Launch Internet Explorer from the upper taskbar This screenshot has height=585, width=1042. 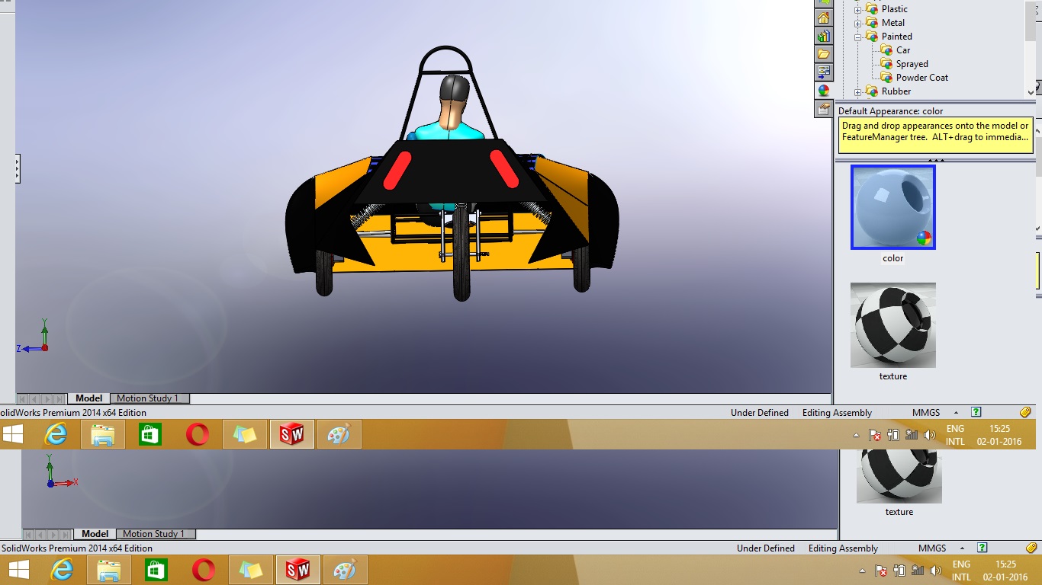coord(56,435)
